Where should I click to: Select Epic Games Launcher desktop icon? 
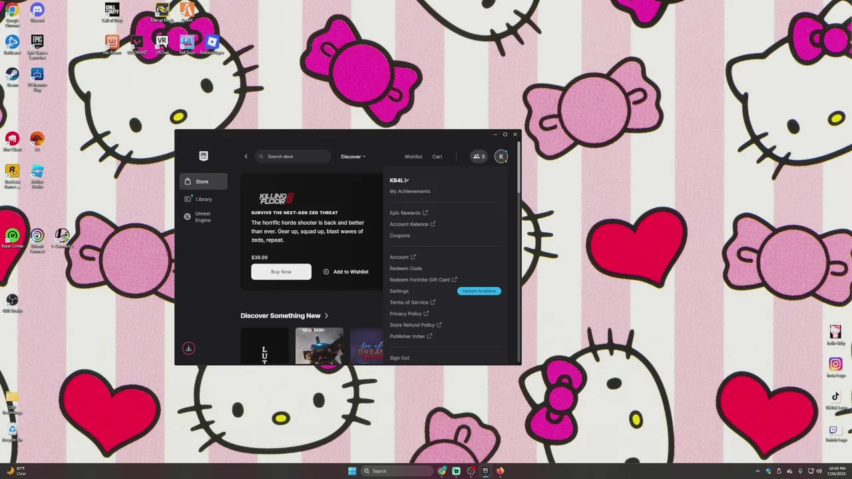(37, 47)
